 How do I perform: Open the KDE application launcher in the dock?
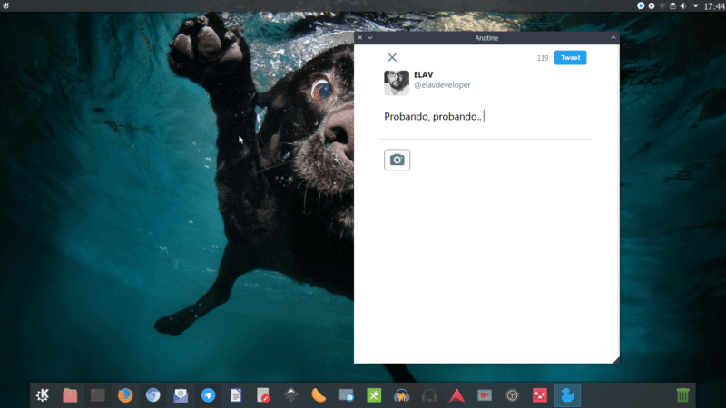(43, 395)
